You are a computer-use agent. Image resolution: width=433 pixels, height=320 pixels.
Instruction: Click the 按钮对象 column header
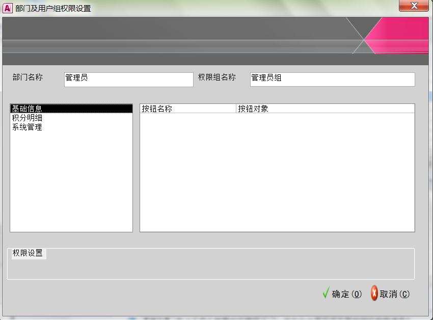click(326, 109)
